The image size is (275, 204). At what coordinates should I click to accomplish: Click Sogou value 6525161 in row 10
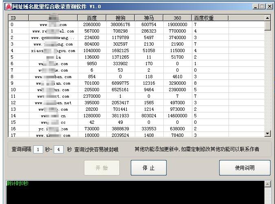(120, 90)
